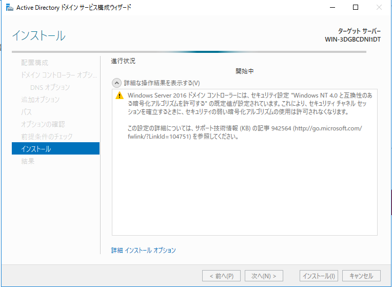This screenshot has height=287, width=392.
Task: Click the 詳細な操作結果を表示する(V) label
Action: (x=162, y=83)
